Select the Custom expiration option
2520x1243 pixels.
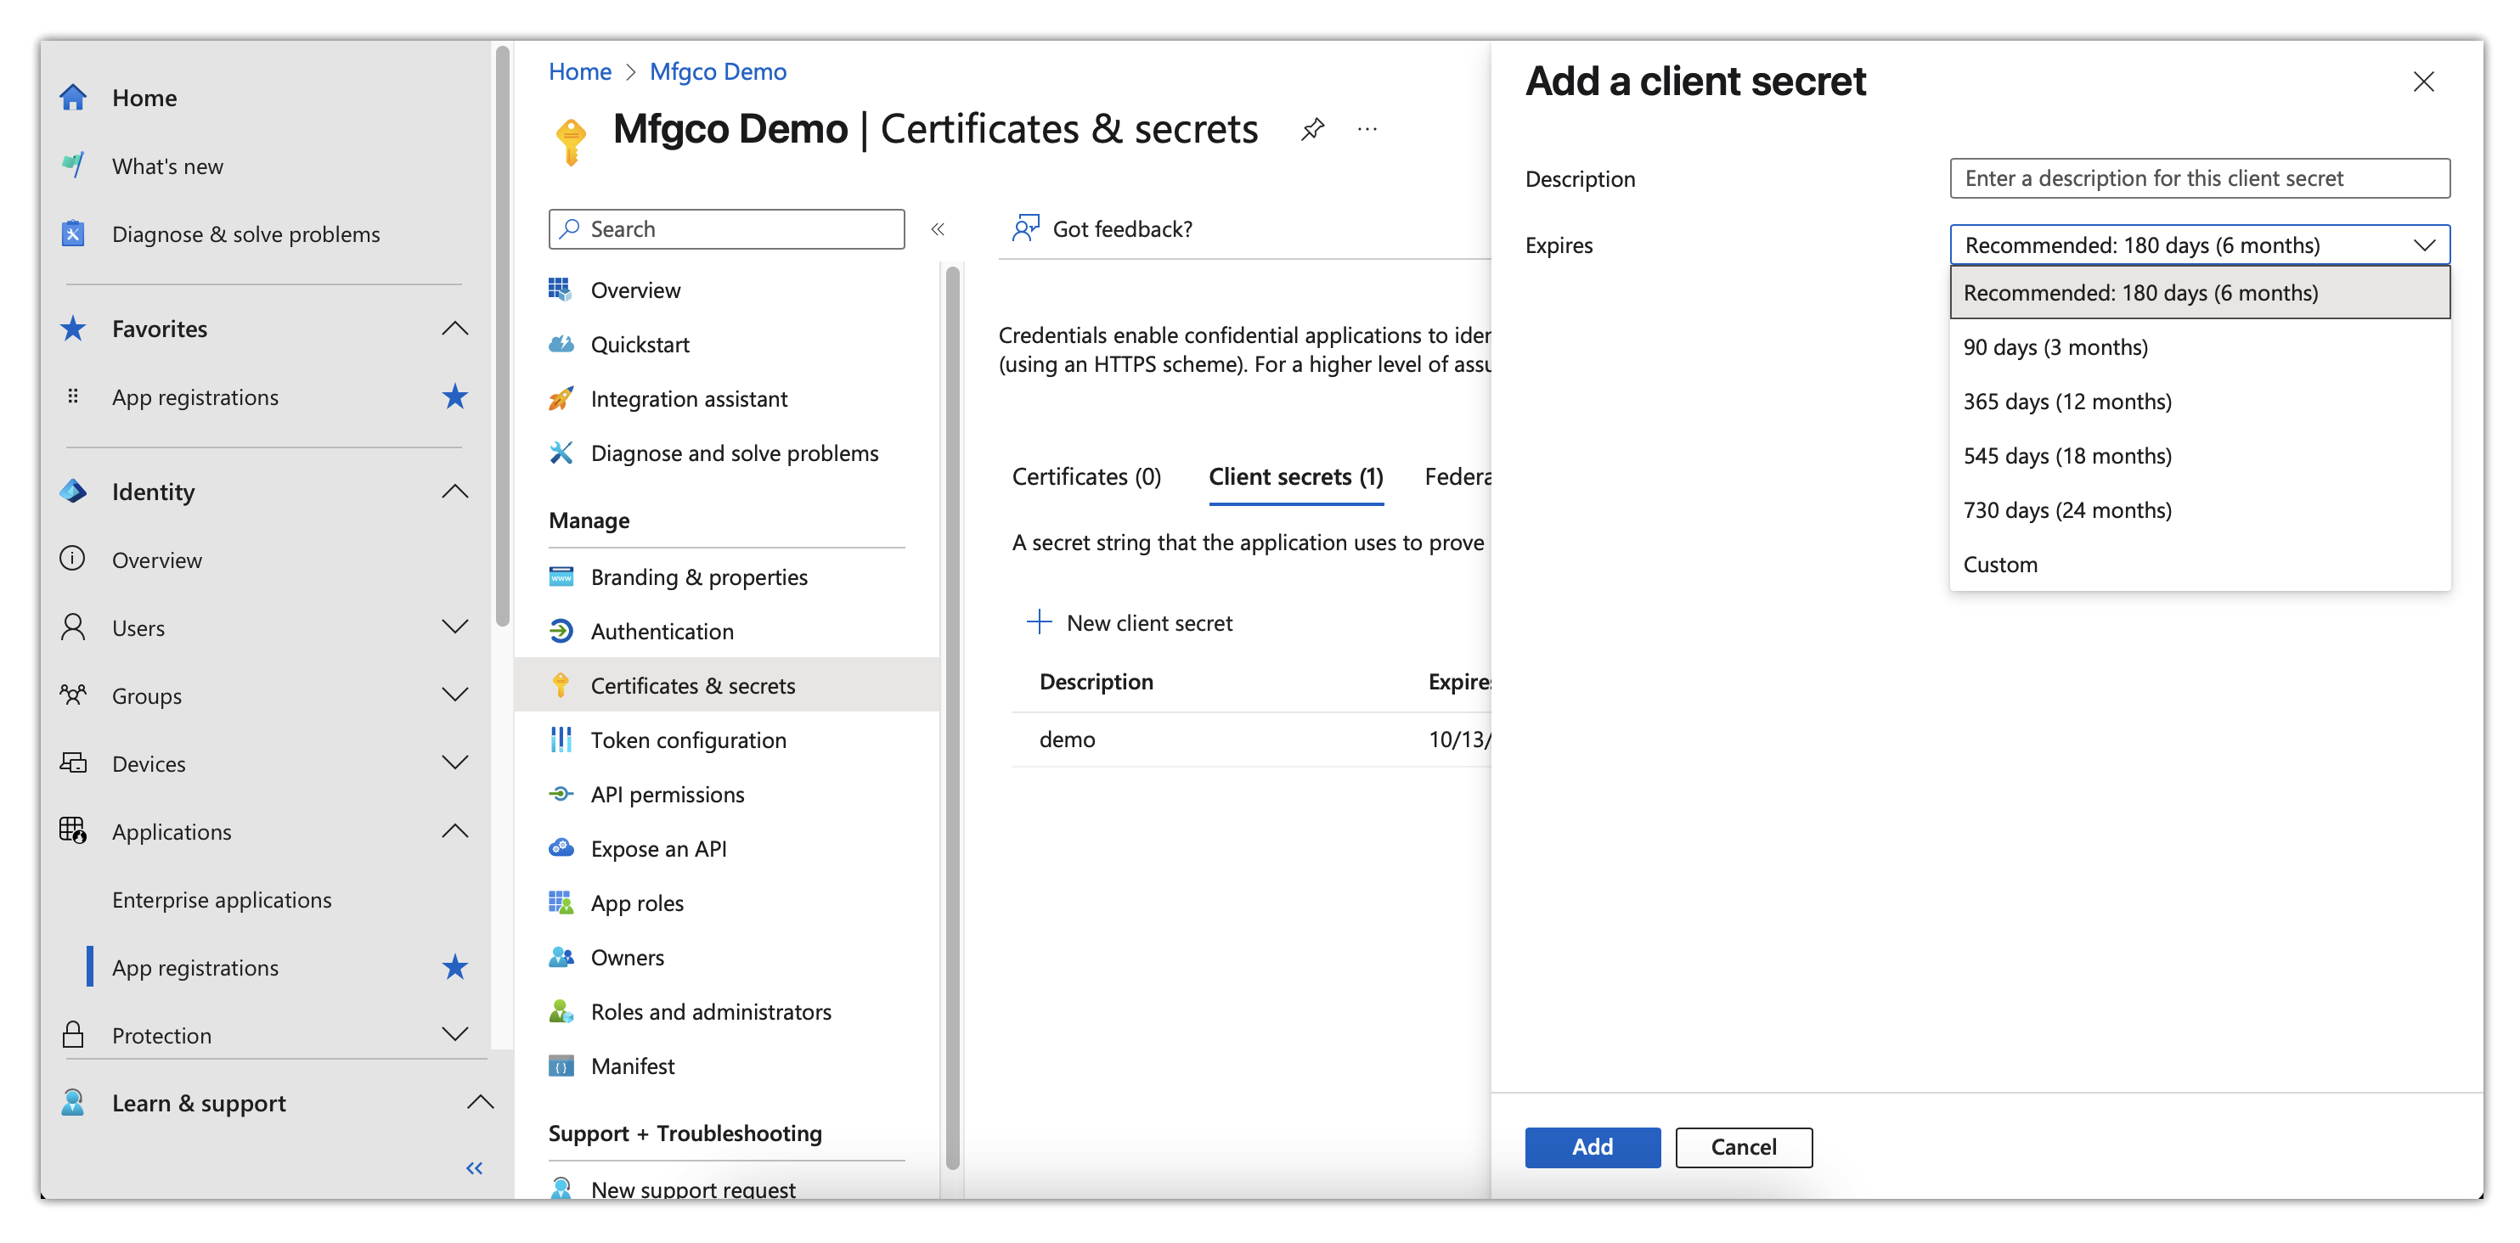coord(1999,565)
